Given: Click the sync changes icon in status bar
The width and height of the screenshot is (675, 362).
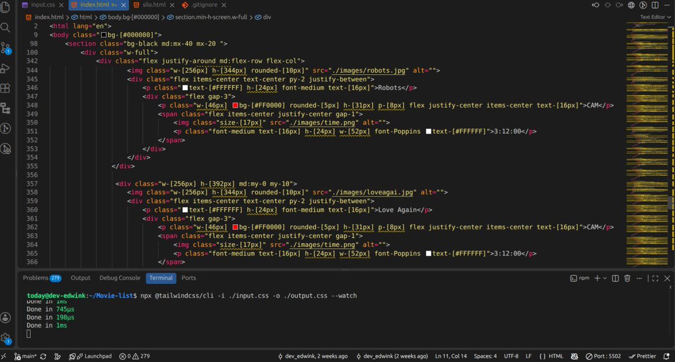Looking at the screenshot, I should 43,356.
